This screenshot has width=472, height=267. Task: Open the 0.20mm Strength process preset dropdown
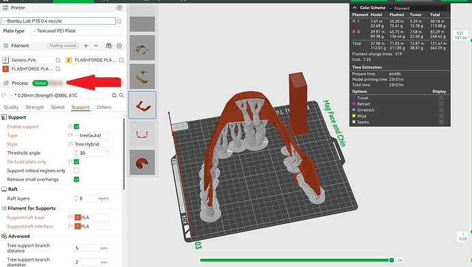coord(58,95)
